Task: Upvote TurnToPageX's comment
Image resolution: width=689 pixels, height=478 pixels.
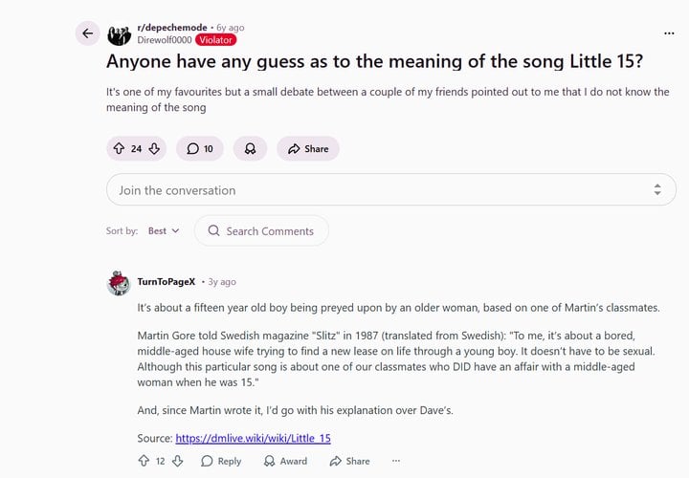Action: point(144,461)
